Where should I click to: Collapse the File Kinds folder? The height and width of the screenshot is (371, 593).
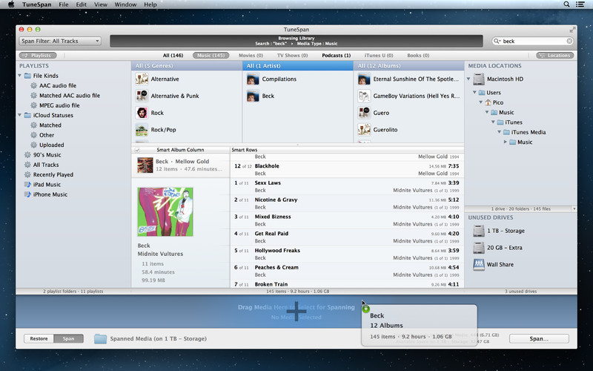point(20,76)
